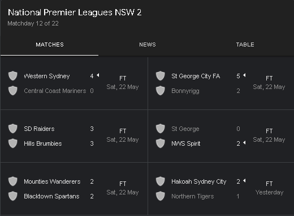Click the Bonnyrigg team shield icon
The image size is (294, 216).
click(x=161, y=91)
